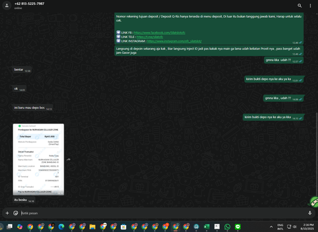Open Excel from the taskbar
Image resolution: width=318 pixels, height=232 pixels.
coord(207,227)
